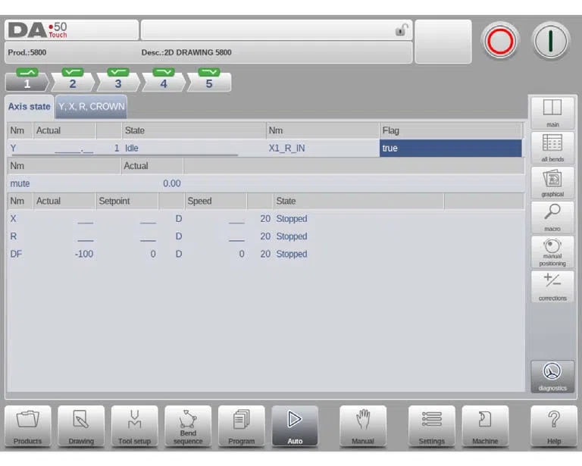Open Tool setup mode
This screenshot has width=582, height=466.
click(x=134, y=426)
